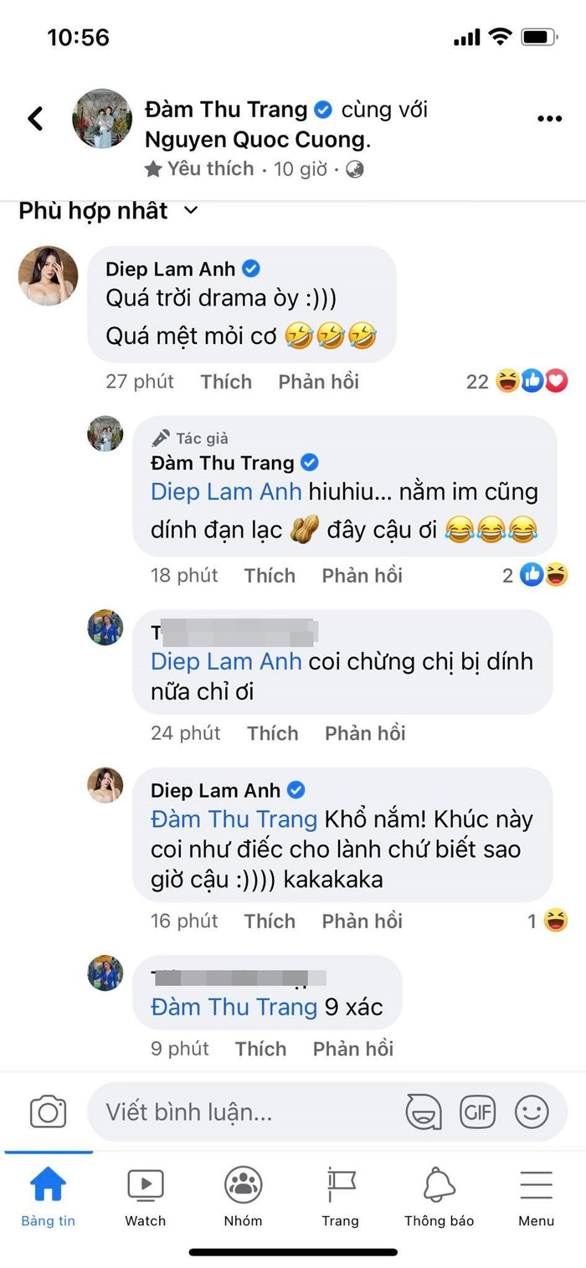Tap Phản hồi on Đàm Thu Trang's reply
586x1268 pixels.
point(362,575)
